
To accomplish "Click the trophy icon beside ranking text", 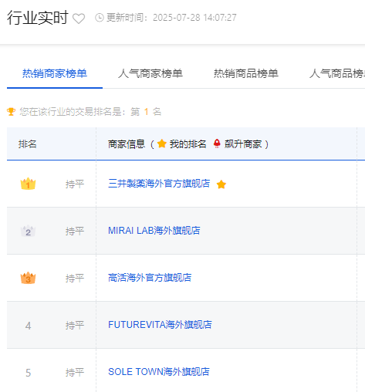I will click(x=11, y=112).
